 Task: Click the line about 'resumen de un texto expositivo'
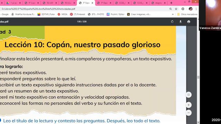[x=39, y=91]
